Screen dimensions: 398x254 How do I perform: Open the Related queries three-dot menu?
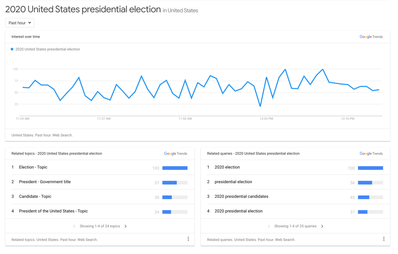tap(384, 239)
